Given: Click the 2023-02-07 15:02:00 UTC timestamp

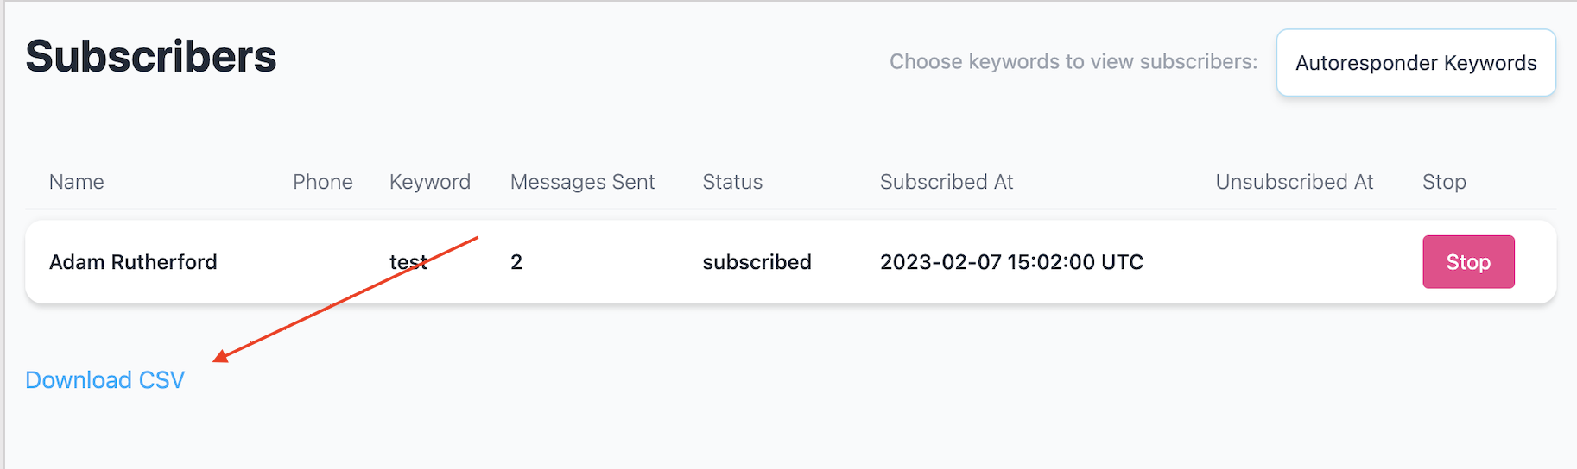Looking at the screenshot, I should (1011, 262).
